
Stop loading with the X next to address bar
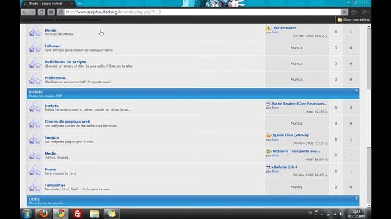click(345, 12)
